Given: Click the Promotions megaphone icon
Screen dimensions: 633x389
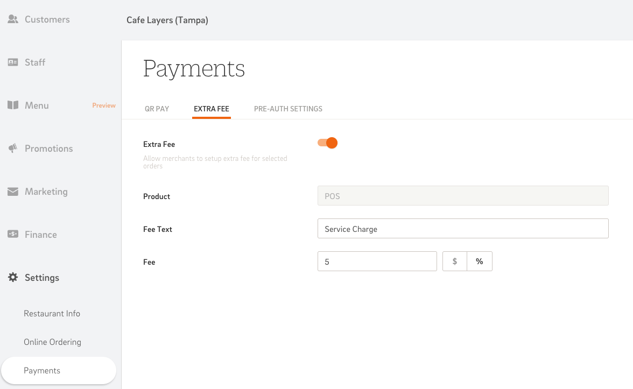Looking at the screenshot, I should coord(13,148).
